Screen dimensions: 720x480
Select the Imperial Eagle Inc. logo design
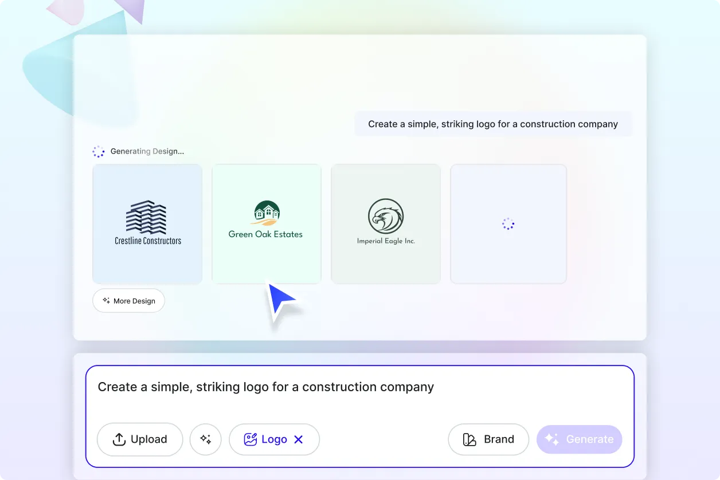point(385,224)
